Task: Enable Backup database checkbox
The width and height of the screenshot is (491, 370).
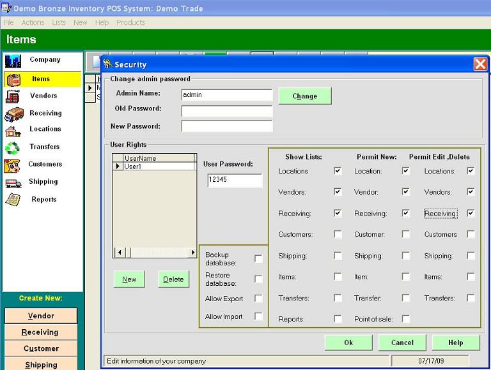Action: (x=258, y=259)
